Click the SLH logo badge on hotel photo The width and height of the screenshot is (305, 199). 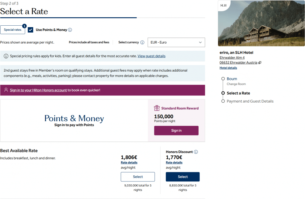(x=223, y=5)
